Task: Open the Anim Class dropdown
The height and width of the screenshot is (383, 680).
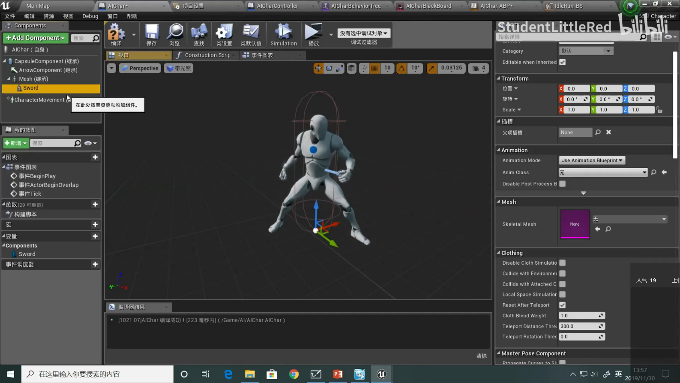Action: click(x=603, y=172)
